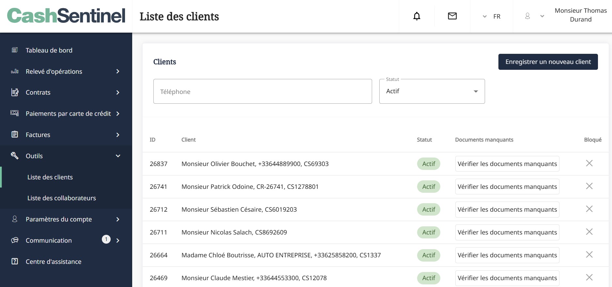Click the Outils wrench icon

point(15,156)
